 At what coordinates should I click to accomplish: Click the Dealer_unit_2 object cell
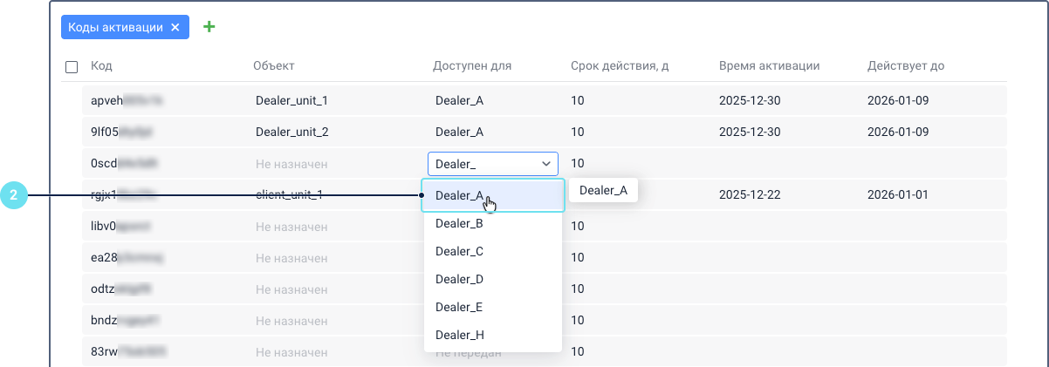292,132
